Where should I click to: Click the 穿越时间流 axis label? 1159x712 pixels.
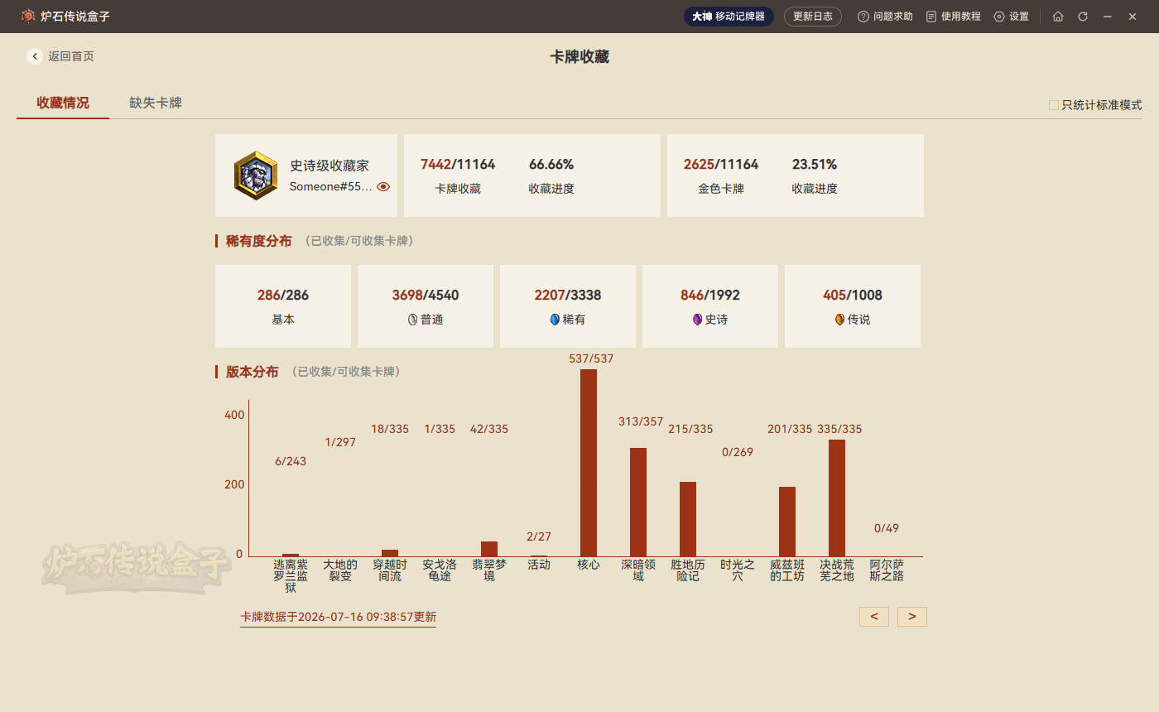(x=390, y=570)
